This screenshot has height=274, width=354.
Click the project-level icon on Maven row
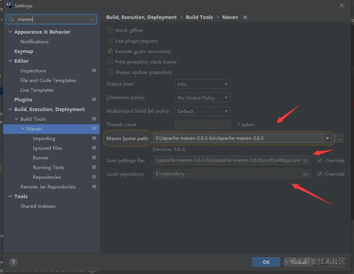coord(94,128)
